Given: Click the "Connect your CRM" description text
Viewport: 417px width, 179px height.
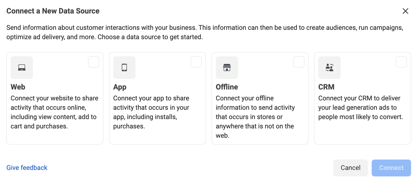Looking at the screenshot, I should point(361,107).
